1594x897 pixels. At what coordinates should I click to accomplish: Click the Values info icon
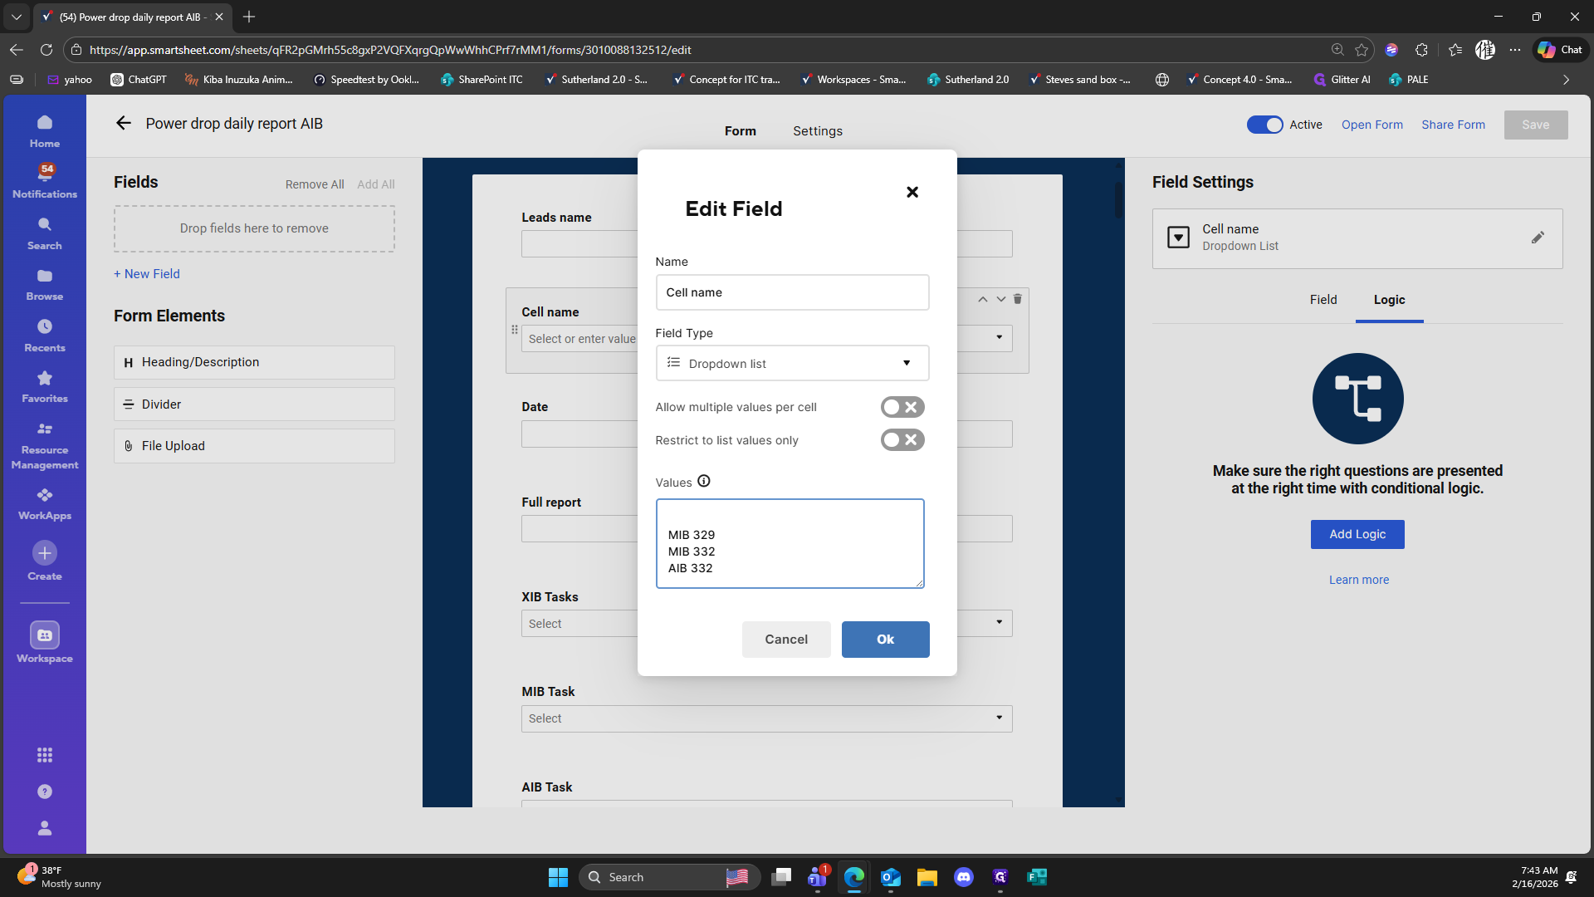tap(703, 481)
